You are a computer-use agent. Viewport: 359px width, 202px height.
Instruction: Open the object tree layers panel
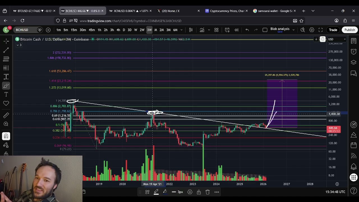[x=353, y=62]
